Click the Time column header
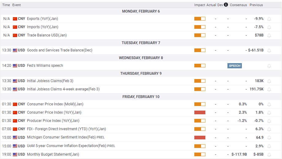The height and width of the screenshot is (159, 282). pos(6,5)
